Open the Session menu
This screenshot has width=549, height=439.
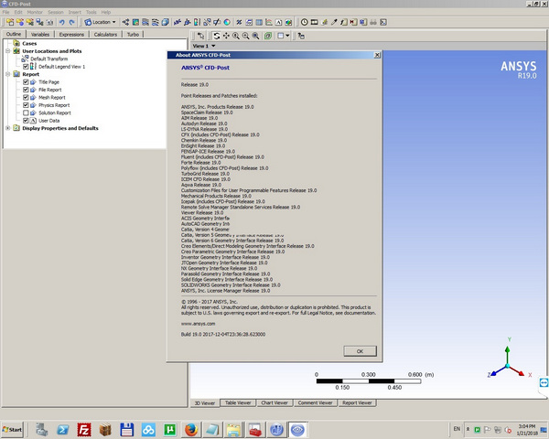pyautogui.click(x=58, y=11)
